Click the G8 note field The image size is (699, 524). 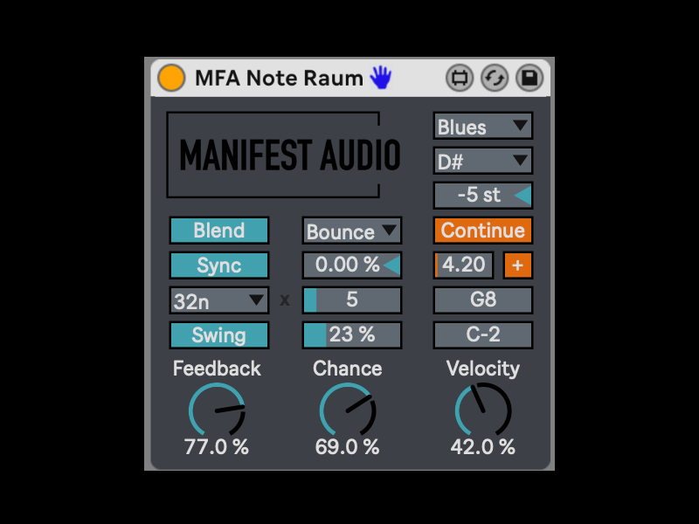click(x=482, y=300)
